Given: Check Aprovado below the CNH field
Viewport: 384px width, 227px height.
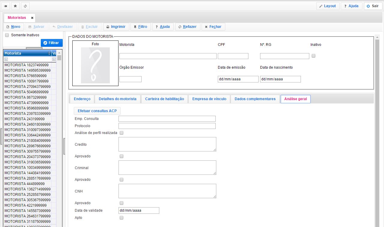Looking at the screenshot, I should pyautogui.click(x=121, y=203).
